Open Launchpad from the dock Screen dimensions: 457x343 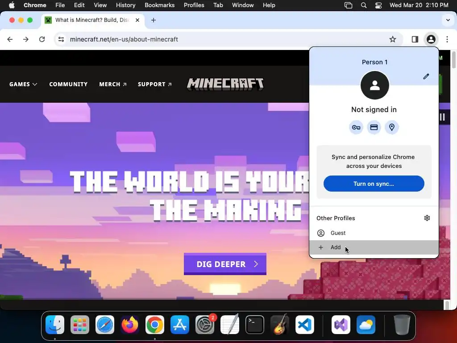[80, 325]
